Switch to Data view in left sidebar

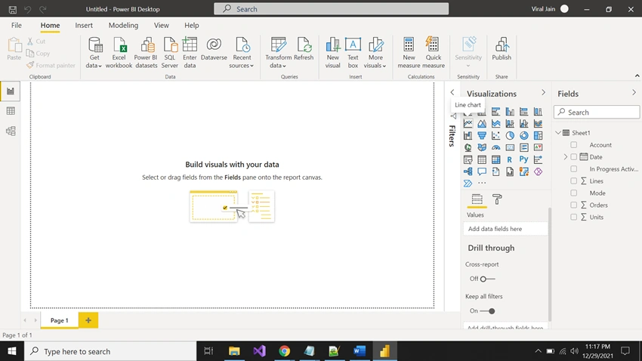click(x=11, y=111)
